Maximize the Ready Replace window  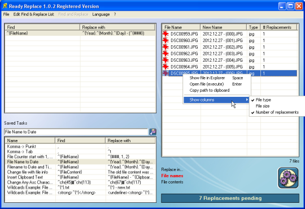[x=290, y=6]
